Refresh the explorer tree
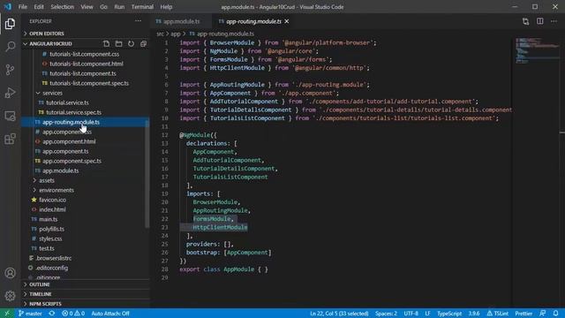Image resolution: width=565 pixels, height=318 pixels. tap(131, 43)
